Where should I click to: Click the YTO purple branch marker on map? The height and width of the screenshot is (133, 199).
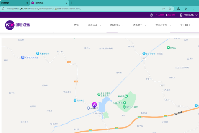[94, 105]
